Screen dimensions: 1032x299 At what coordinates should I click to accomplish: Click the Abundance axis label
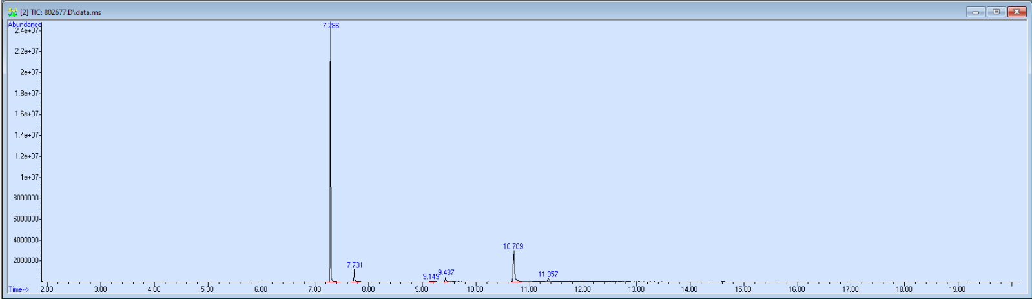coord(25,25)
